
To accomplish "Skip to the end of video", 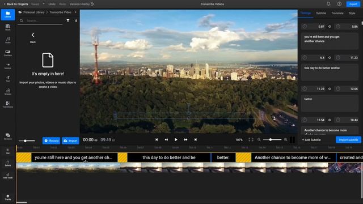I will 195,139.
